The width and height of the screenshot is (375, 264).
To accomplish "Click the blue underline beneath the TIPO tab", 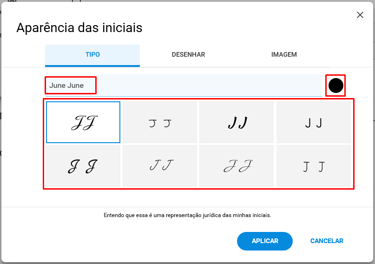I will pyautogui.click(x=92, y=66).
